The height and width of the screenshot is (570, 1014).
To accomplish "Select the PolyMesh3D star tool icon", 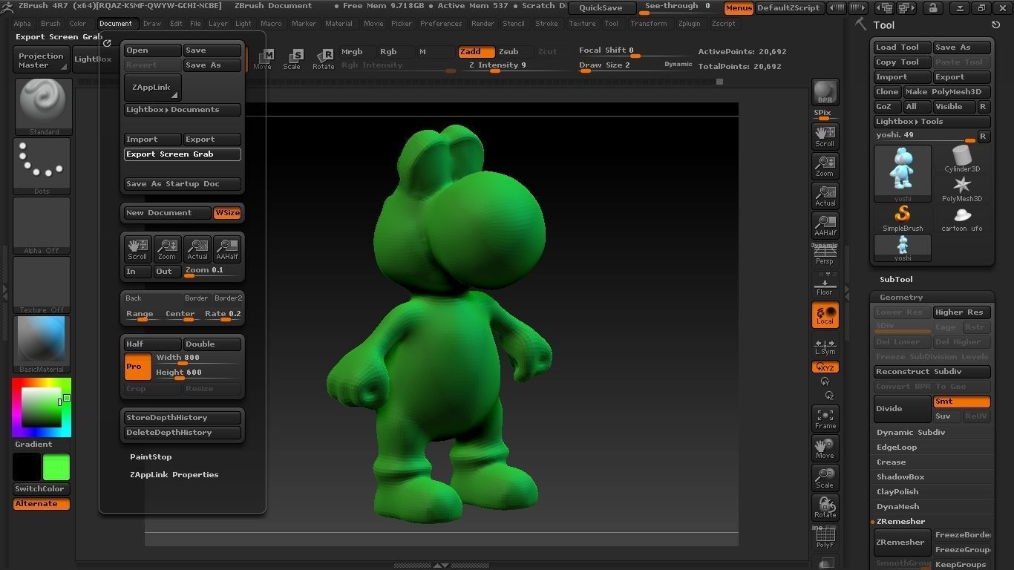I will click(x=962, y=189).
